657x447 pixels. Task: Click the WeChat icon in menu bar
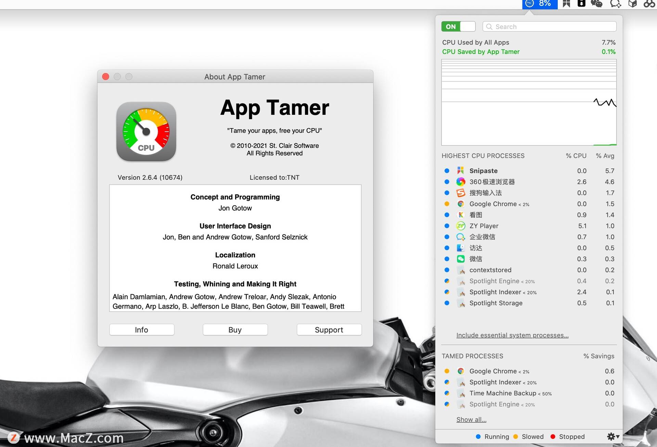596,4
